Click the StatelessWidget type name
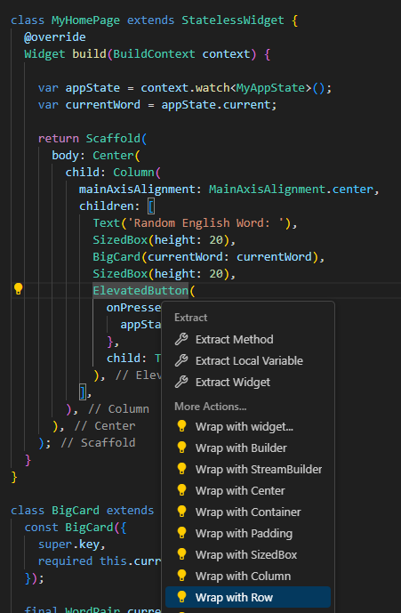The width and height of the screenshot is (401, 613). (x=233, y=20)
